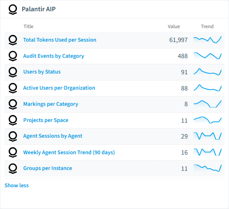Click Users by Status trend sparkline
Viewport: 229px width, 209px height.
208,72
